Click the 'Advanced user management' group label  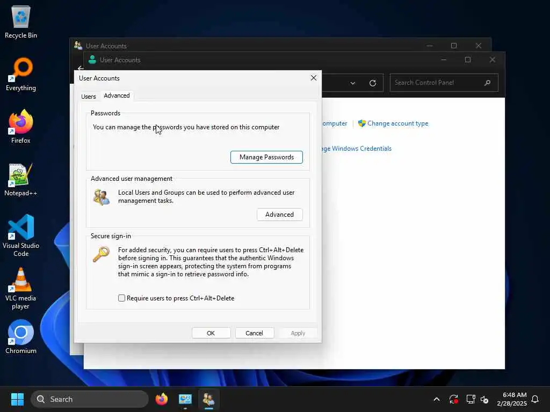[132, 179]
